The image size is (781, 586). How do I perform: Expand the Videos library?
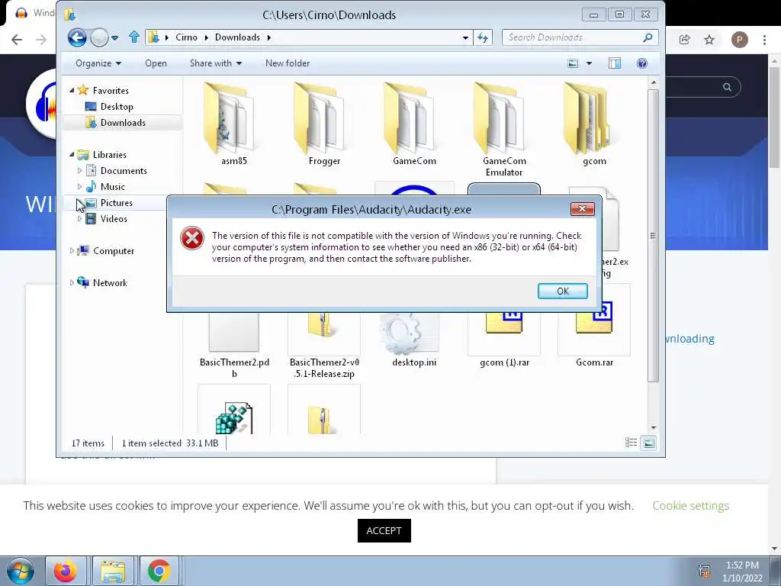coord(79,219)
